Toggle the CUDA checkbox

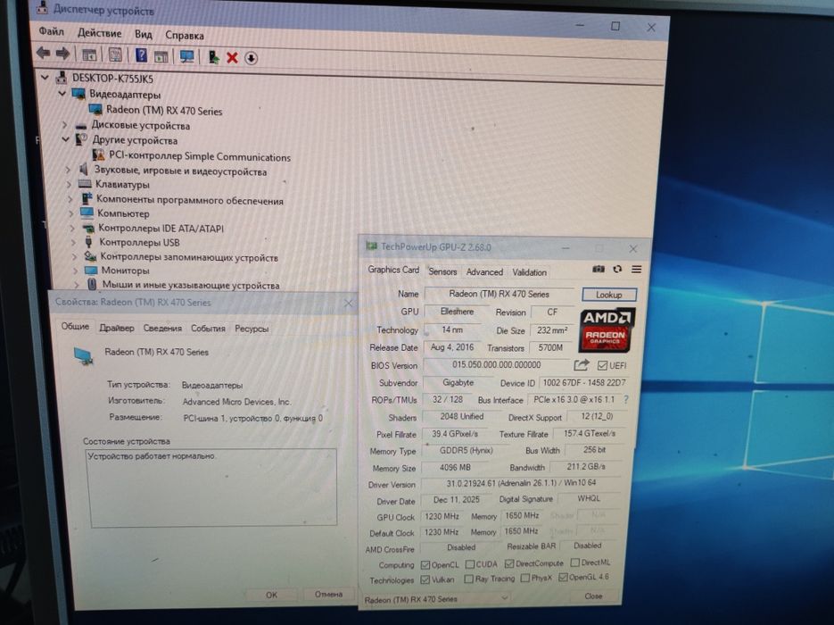[x=470, y=563]
